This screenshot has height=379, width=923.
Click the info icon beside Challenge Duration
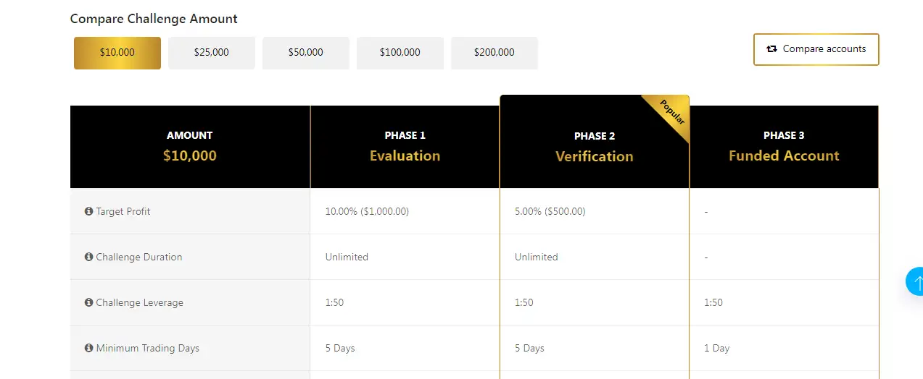(89, 257)
